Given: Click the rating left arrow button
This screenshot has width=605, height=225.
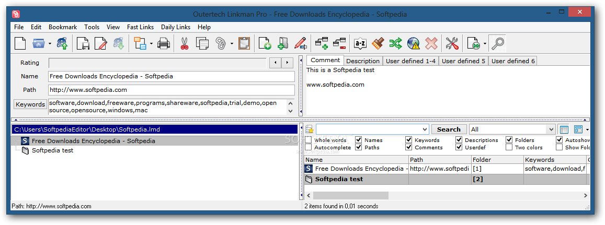Looking at the screenshot, I should pos(275,63).
